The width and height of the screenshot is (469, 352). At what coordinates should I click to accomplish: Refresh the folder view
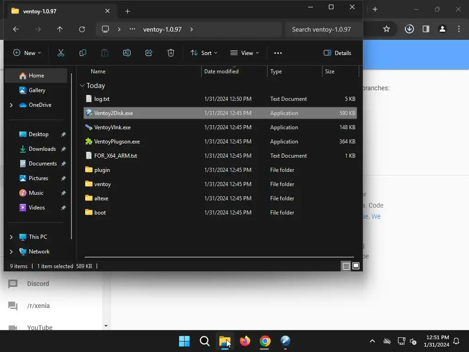click(82, 29)
